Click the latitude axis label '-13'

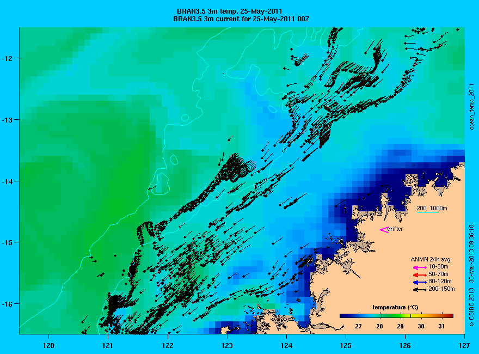coord(7,120)
